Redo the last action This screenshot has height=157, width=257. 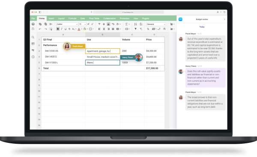click(45, 29)
